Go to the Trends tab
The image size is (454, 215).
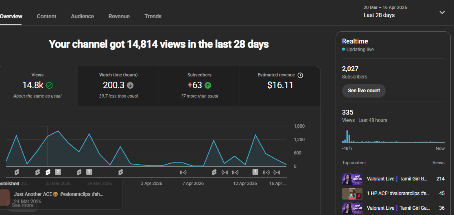153,16
